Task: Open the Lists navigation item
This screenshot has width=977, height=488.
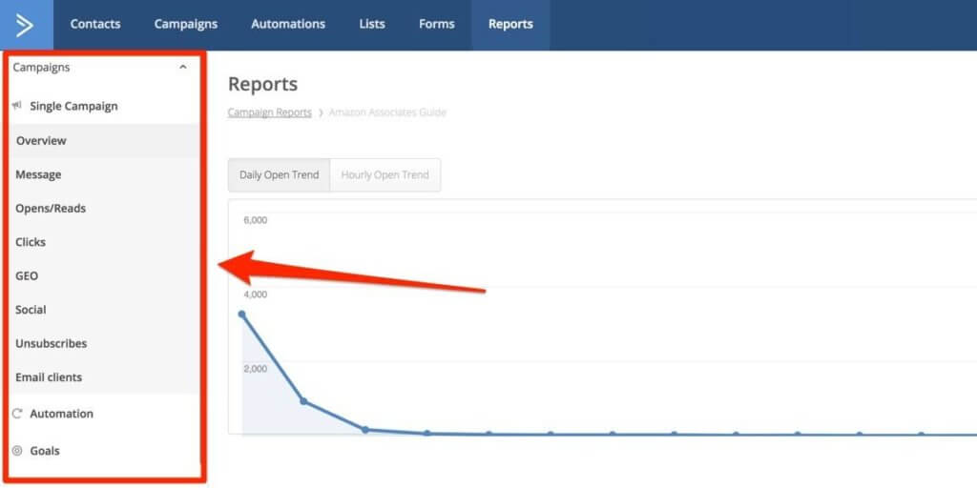Action: click(x=372, y=24)
